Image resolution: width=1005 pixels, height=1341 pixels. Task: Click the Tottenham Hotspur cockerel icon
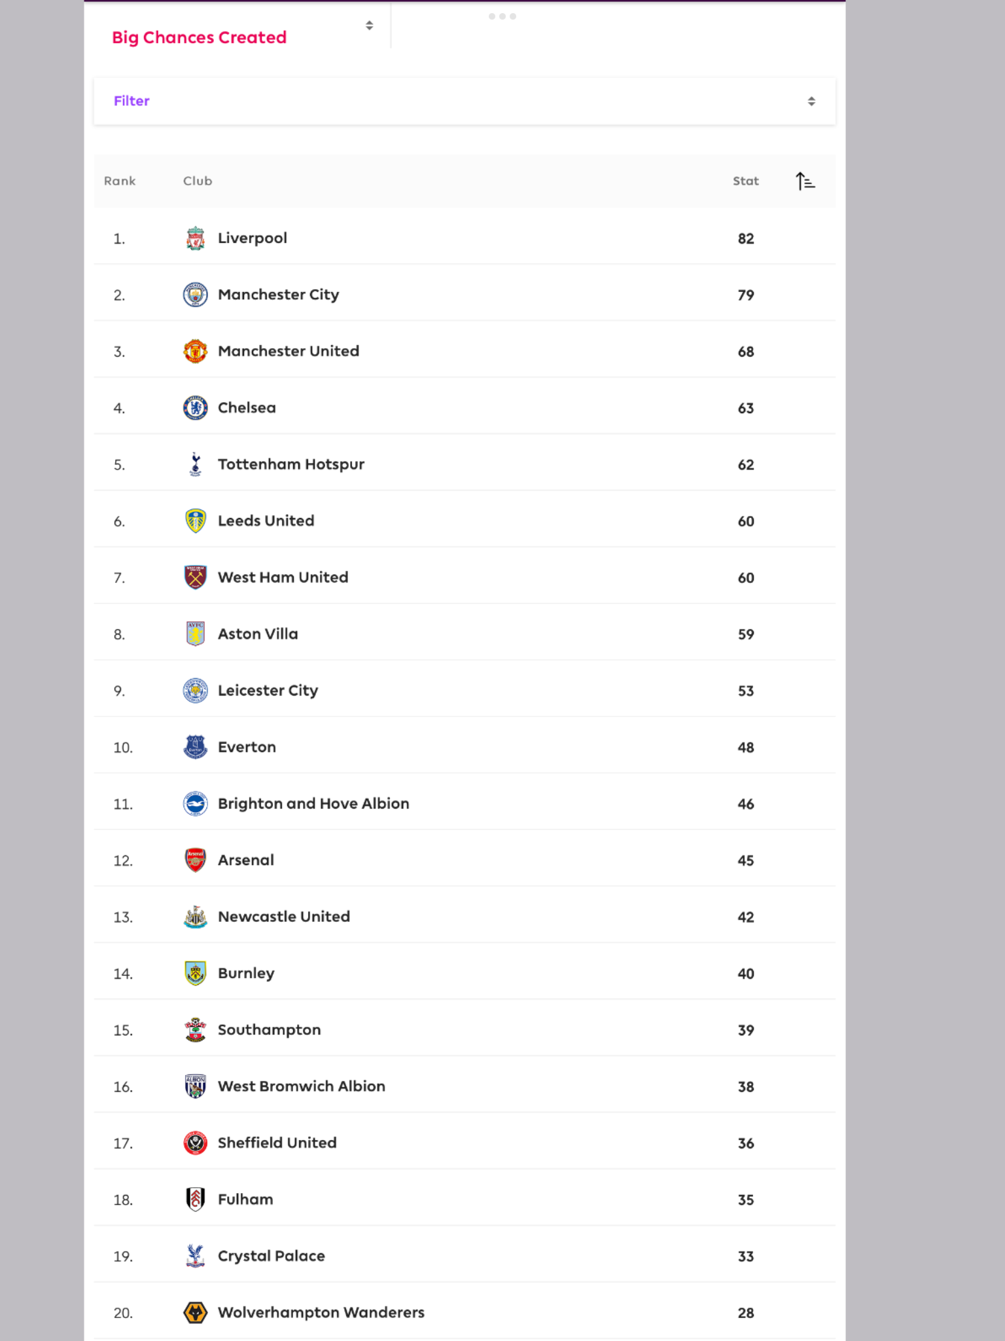(195, 464)
